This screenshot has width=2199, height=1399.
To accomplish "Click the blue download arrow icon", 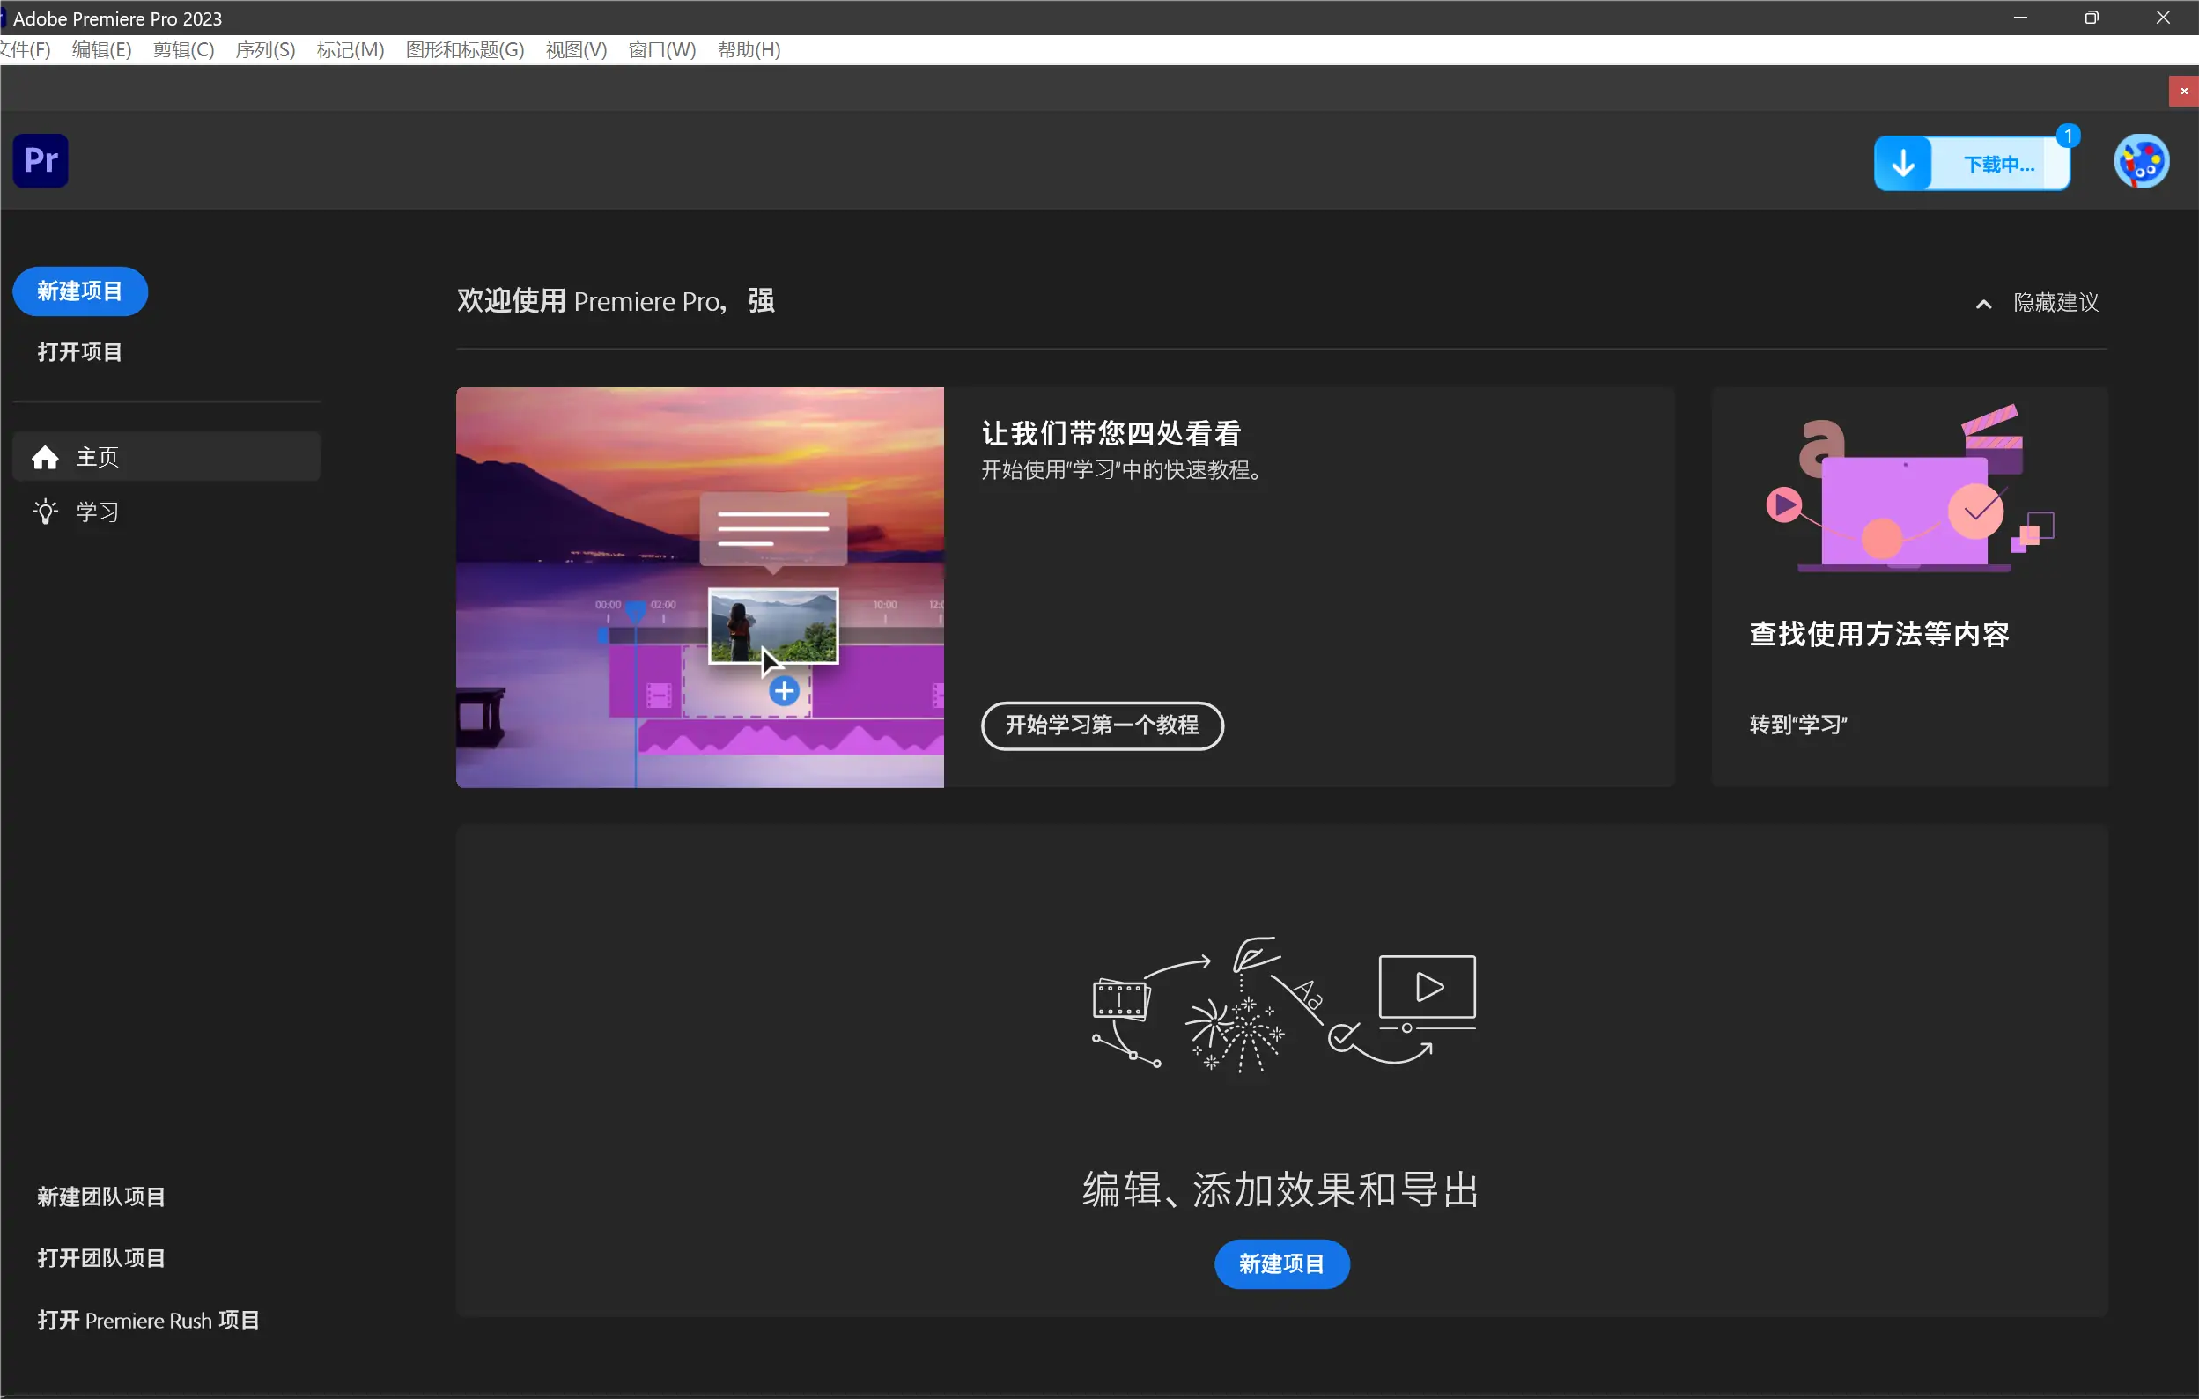I will coord(1903,165).
